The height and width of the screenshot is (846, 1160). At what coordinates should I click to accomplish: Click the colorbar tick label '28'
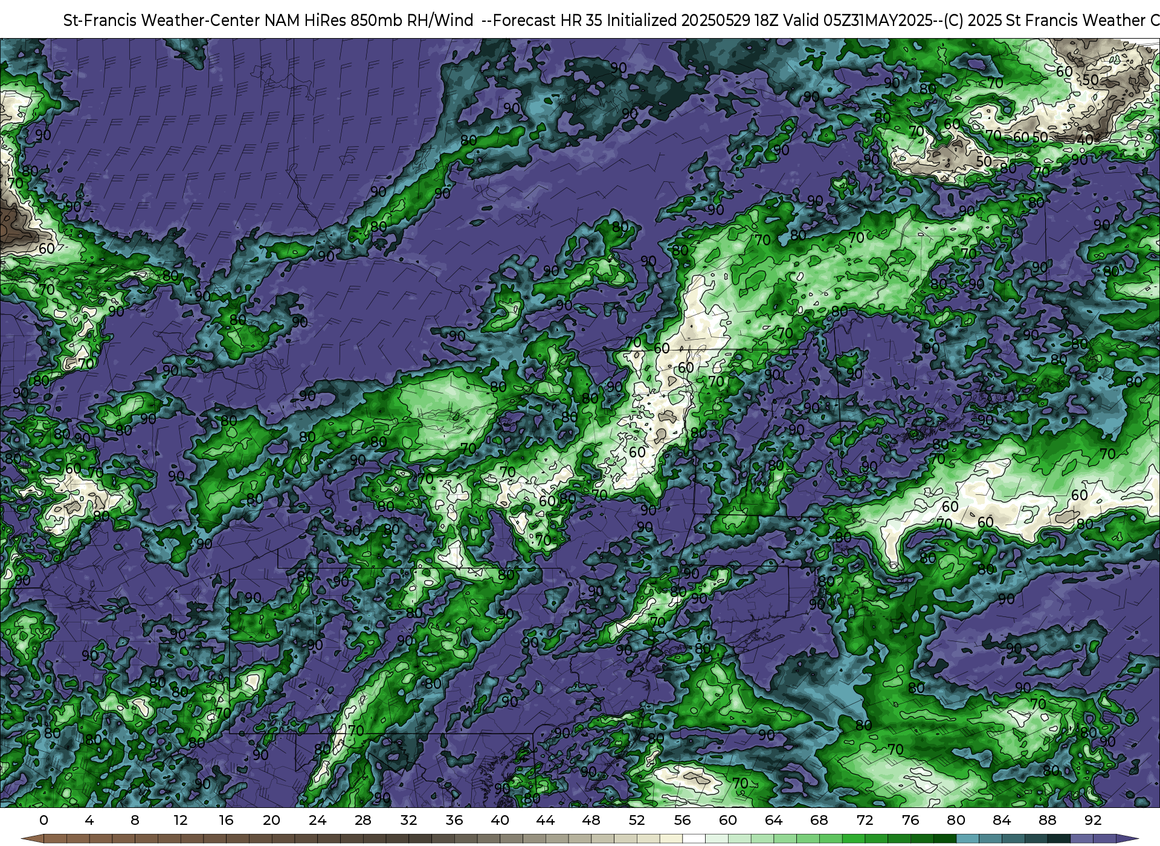pyautogui.click(x=363, y=821)
